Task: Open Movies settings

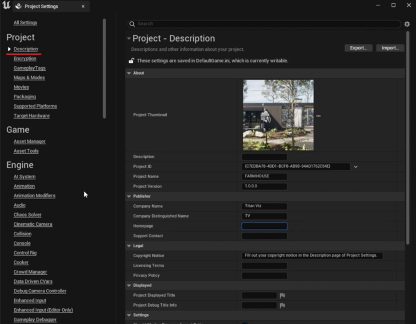Action: (x=21, y=87)
